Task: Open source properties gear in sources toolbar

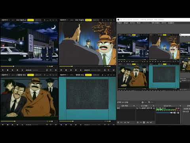Action: click(144, 122)
